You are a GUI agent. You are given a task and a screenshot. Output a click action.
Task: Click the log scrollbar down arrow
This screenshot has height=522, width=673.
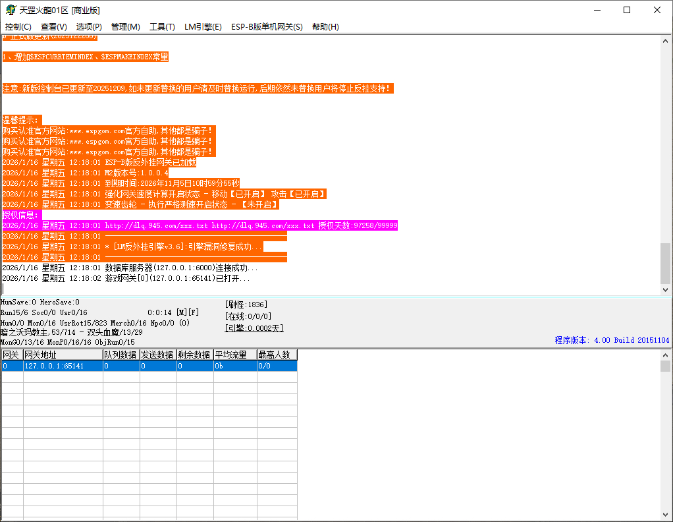coord(664,289)
